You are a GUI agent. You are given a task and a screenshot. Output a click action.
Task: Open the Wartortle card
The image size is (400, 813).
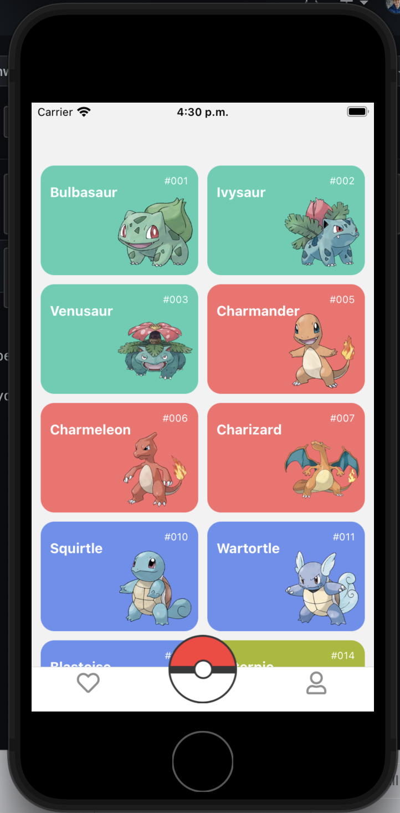pos(286,576)
